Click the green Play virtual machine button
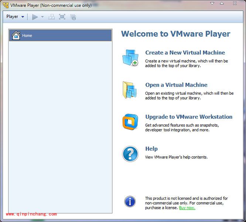The width and height of the screenshot is (246, 222). (35, 17)
